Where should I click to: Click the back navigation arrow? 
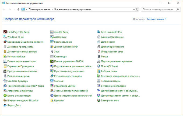pos(4,9)
